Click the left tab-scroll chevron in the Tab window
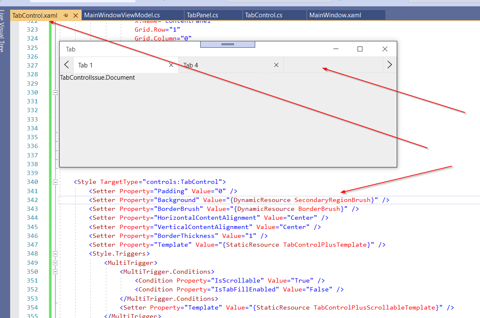This screenshot has width=480, height=318. pyautogui.click(x=66, y=65)
